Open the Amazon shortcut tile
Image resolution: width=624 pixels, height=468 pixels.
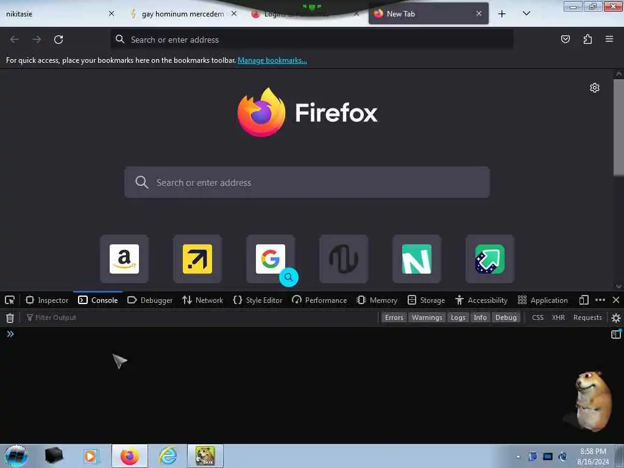pyautogui.click(x=124, y=259)
